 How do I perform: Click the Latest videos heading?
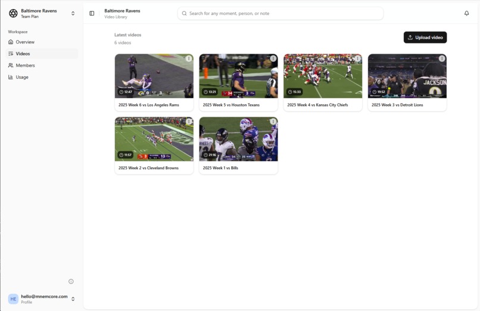127,35
